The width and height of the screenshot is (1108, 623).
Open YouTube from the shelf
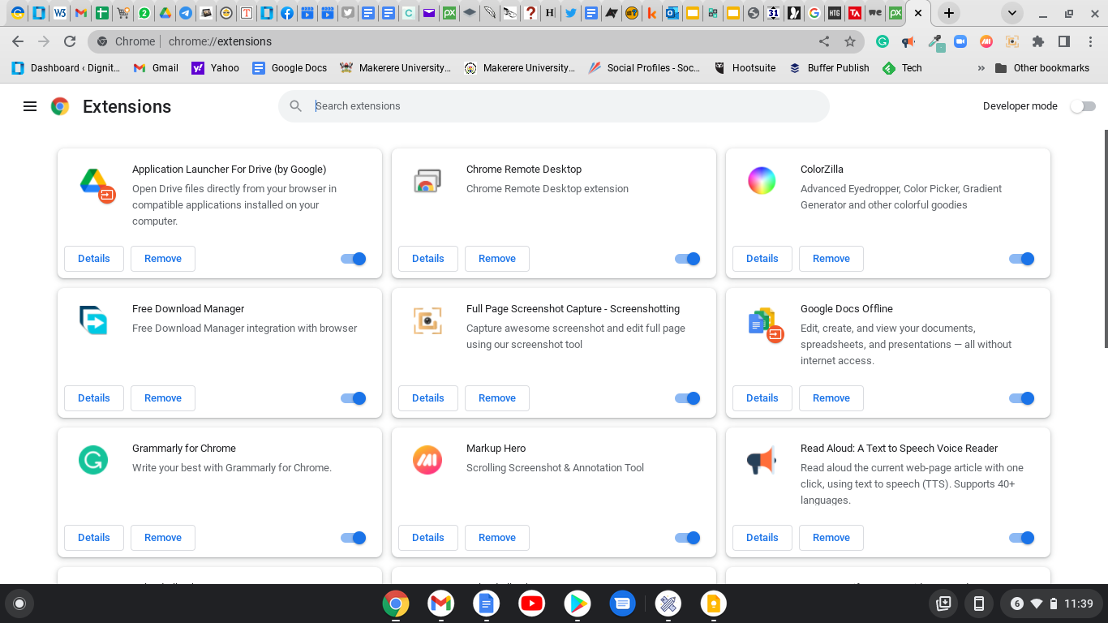tap(532, 603)
